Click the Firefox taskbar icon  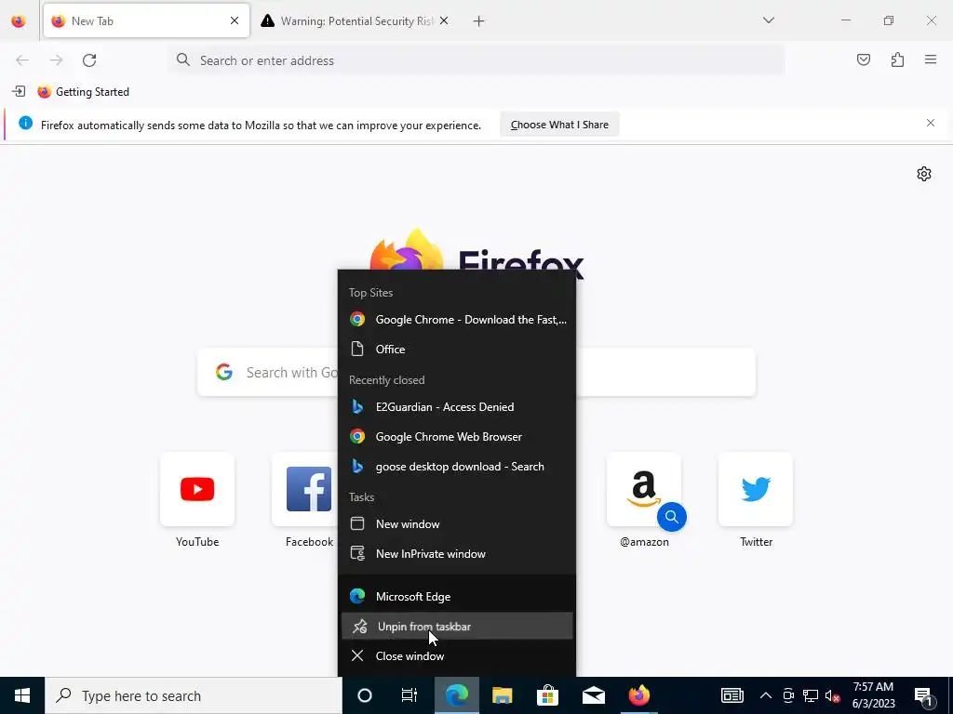(x=638, y=695)
